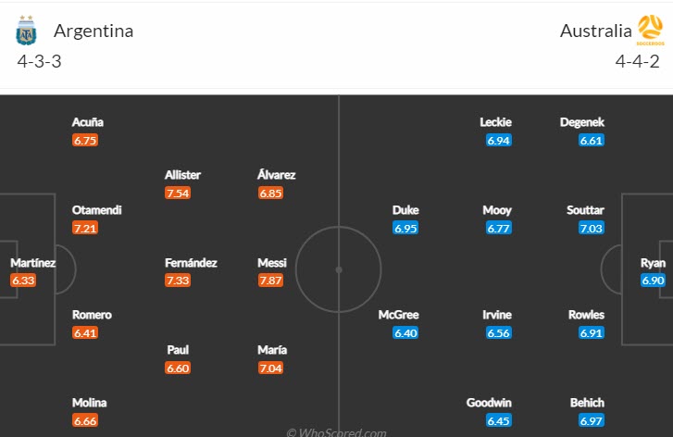The width and height of the screenshot is (673, 437).
Task: Select player Mooy in midfield
Action: point(497,210)
